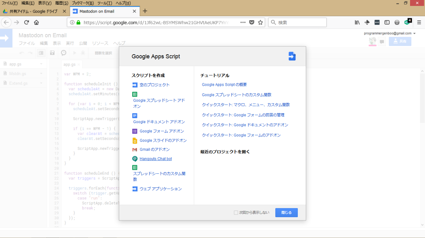This screenshot has height=238, width=425.
Task: Create 空のプロジェクト from the dialog
Action: pos(154,85)
